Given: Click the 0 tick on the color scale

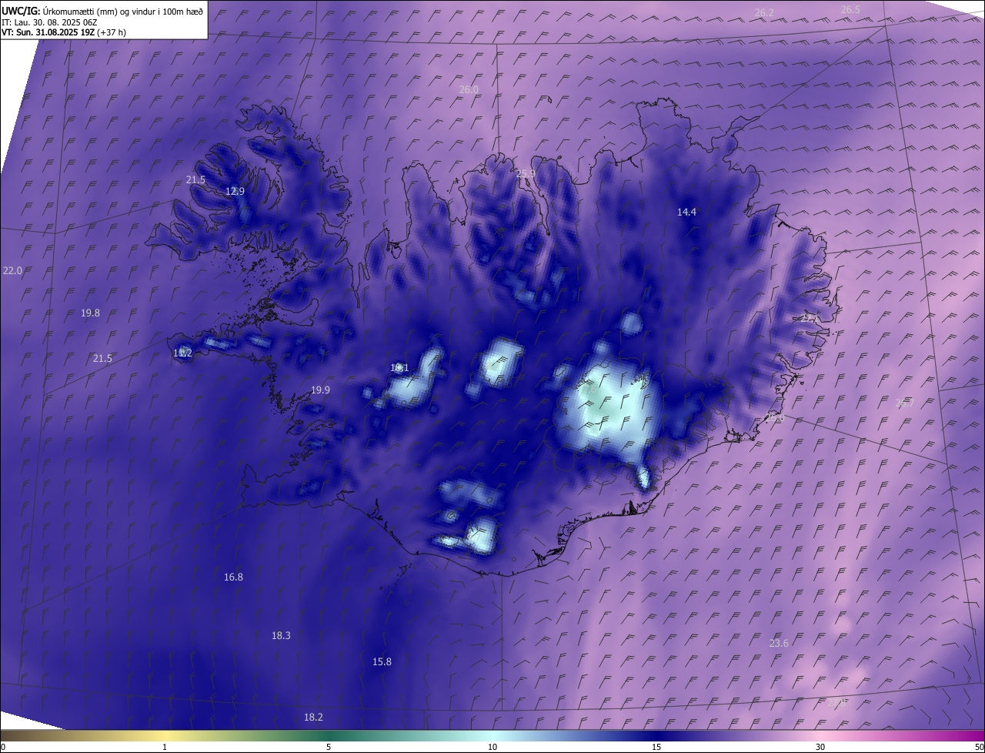Looking at the screenshot, I should pos(3,748).
